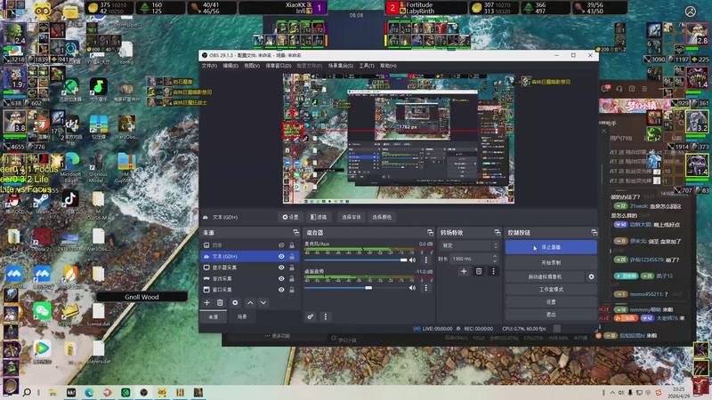This screenshot has height=400, width=712.
Task: Toggle lock on 图像 source
Action: click(292, 245)
